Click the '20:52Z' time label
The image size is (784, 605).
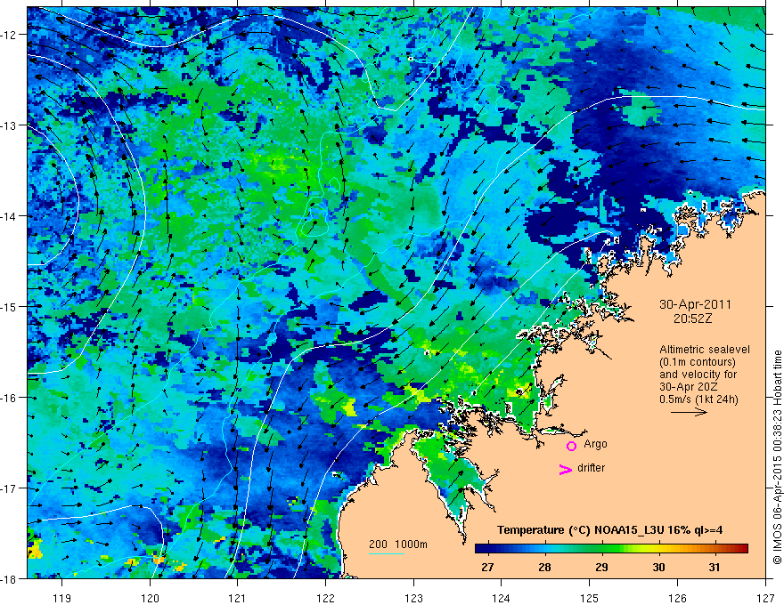692,318
